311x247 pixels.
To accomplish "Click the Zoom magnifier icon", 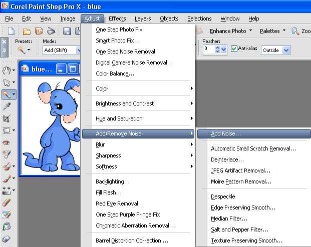I will pos(295,31).
